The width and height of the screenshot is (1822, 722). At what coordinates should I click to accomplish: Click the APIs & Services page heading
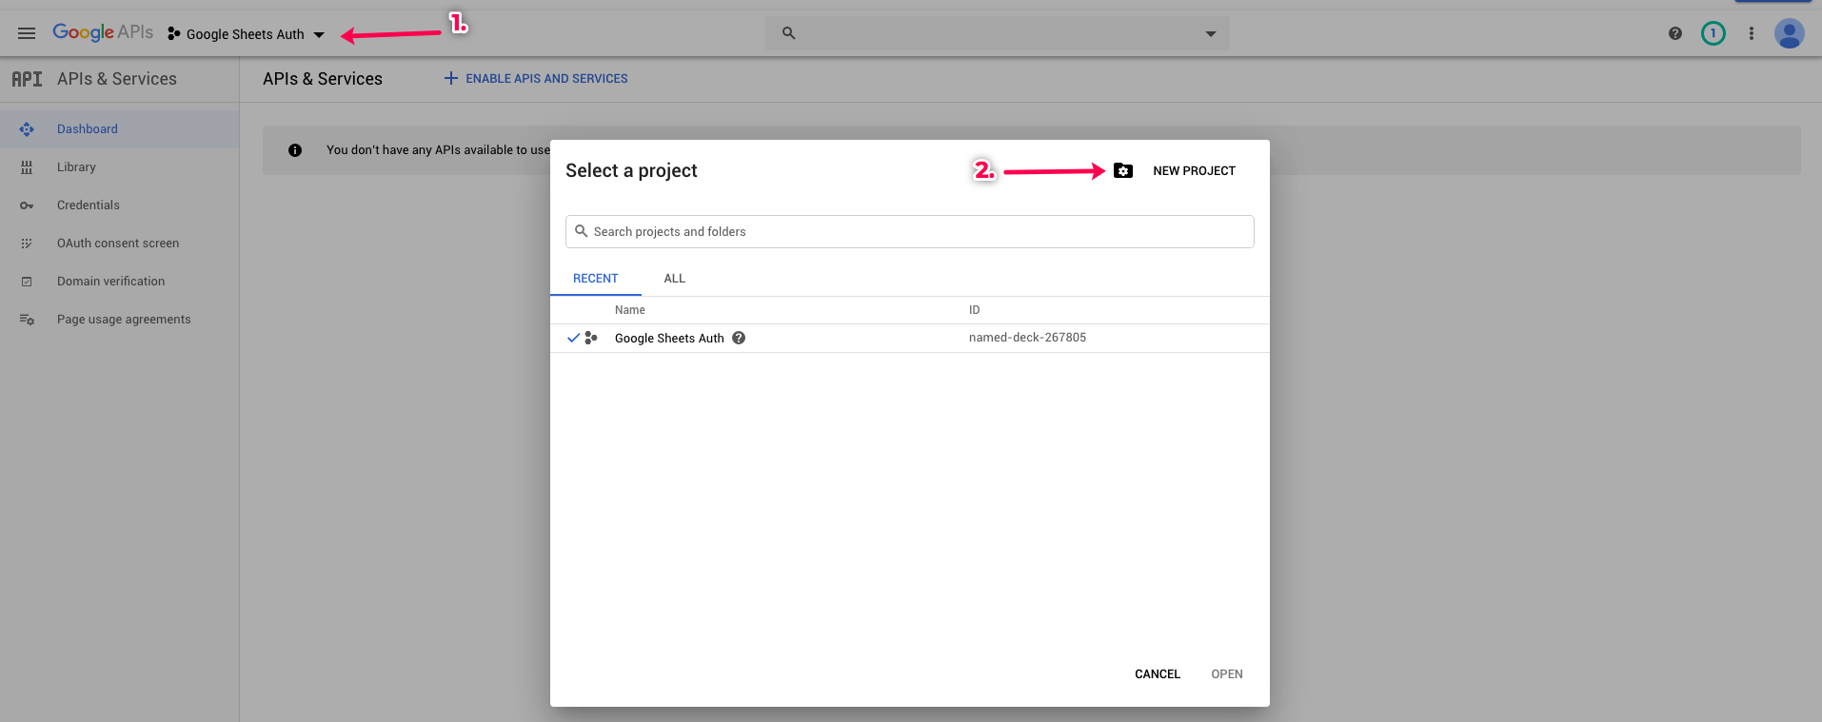323,79
